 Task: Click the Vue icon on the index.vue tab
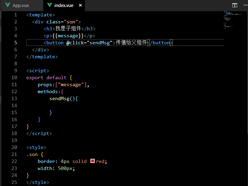pyautogui.click(x=50, y=5)
